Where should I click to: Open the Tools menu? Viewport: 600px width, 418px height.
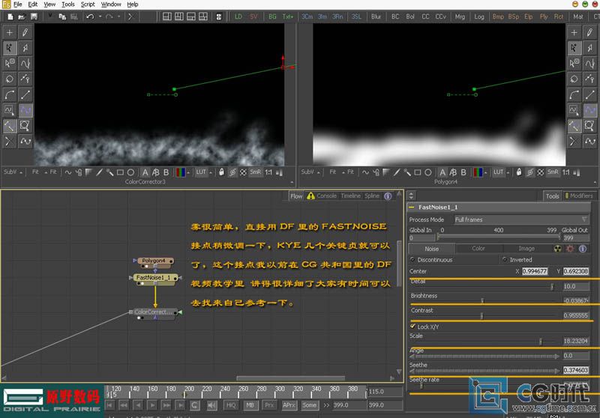68,4
